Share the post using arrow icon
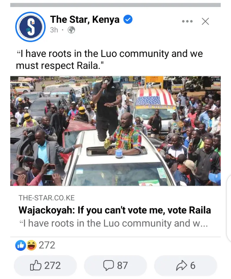 point(181,266)
